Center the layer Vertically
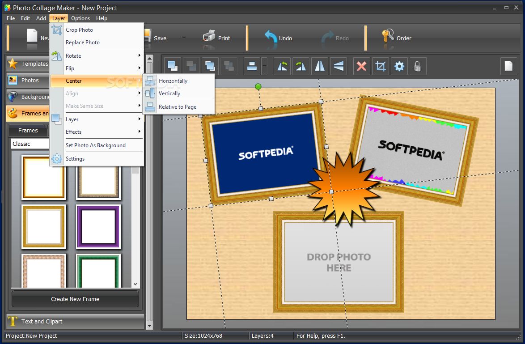525x344 pixels. coord(179,93)
